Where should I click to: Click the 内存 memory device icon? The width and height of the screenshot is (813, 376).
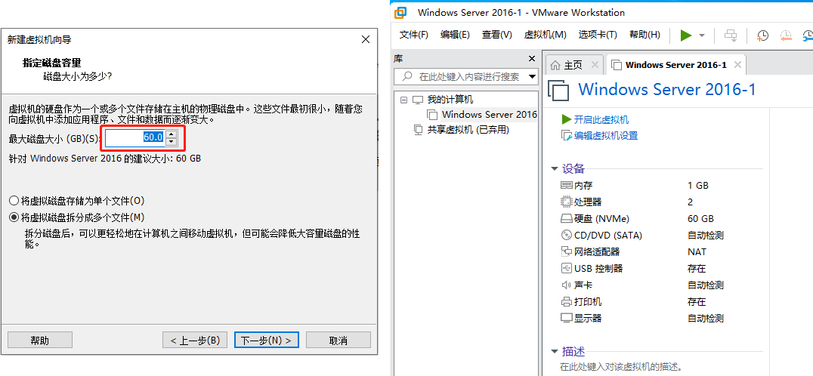(x=566, y=186)
